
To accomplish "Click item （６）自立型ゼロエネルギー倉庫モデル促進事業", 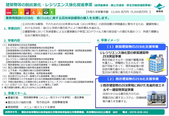I will (35, 76).
